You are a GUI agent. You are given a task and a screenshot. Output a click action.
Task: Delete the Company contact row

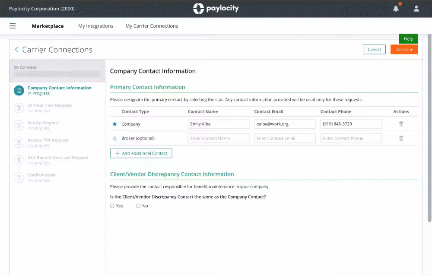click(x=401, y=124)
